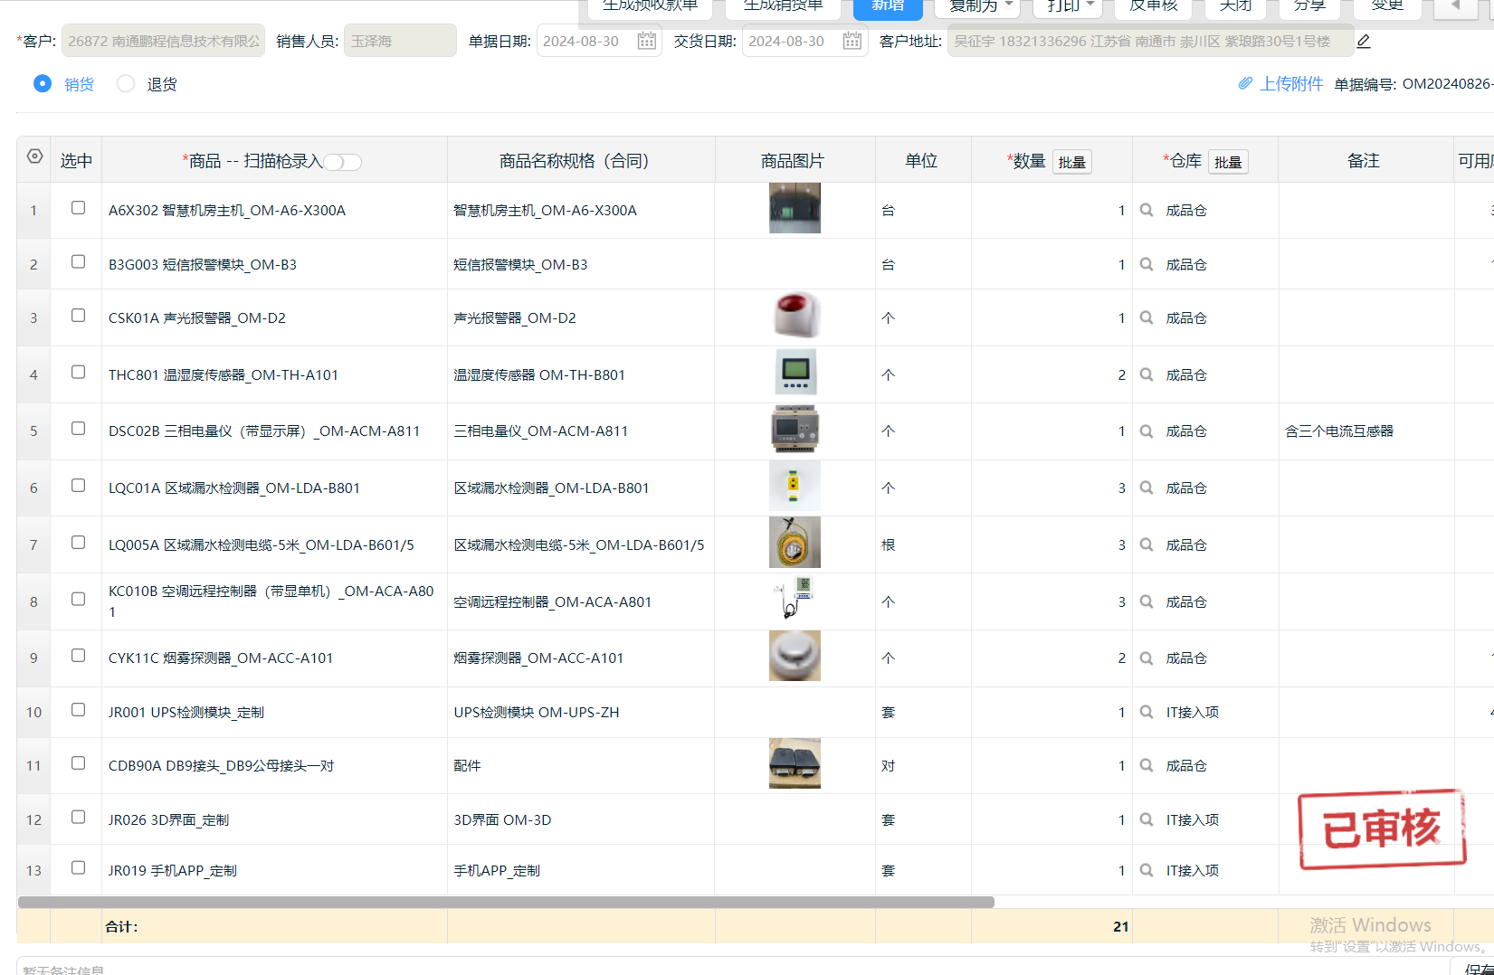Click warehouse search icon in 三相电量仪 row
This screenshot has width=1494, height=975.
pos(1147,431)
